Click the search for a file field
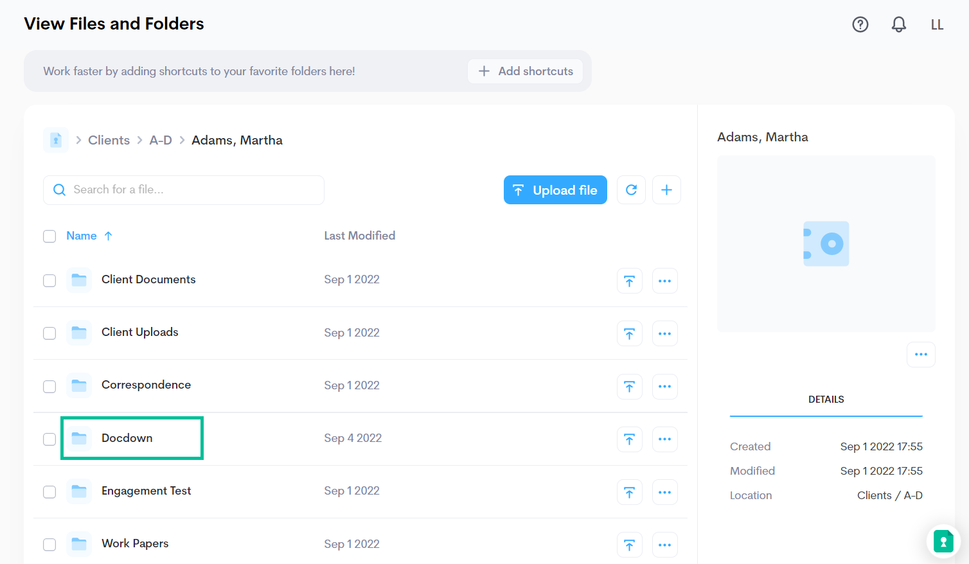The width and height of the screenshot is (969, 564). pyautogui.click(x=183, y=189)
